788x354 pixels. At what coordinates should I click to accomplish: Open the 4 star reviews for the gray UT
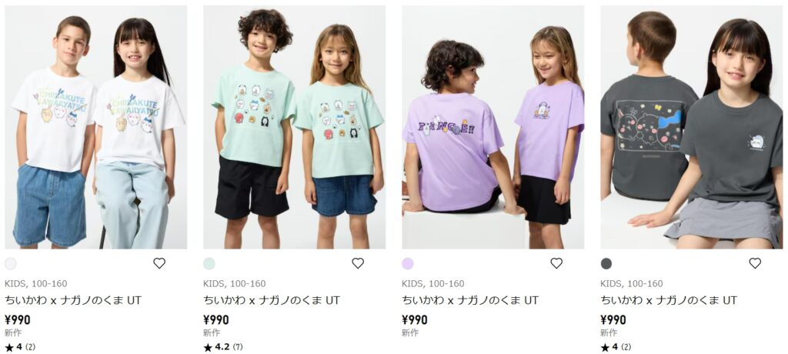[x=616, y=347]
